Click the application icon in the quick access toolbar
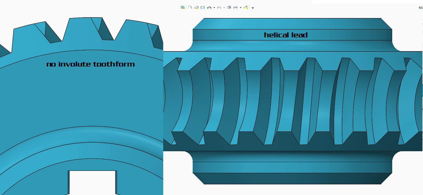The image size is (423, 195). click(183, 7)
